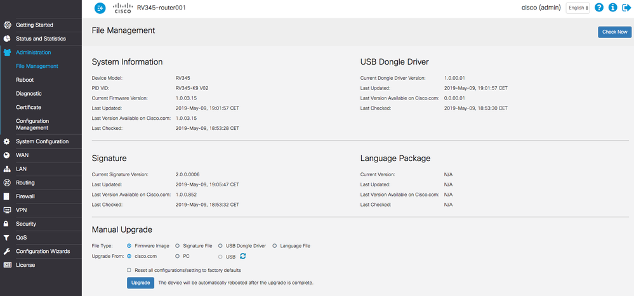Viewport: 634px width, 296px height.
Task: Collapse sidebar using the round menu toggle icon
Action: 100,8
